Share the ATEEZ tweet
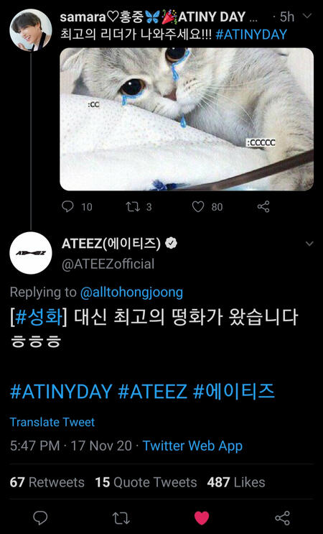This screenshot has width=323, height=534. tap(283, 518)
